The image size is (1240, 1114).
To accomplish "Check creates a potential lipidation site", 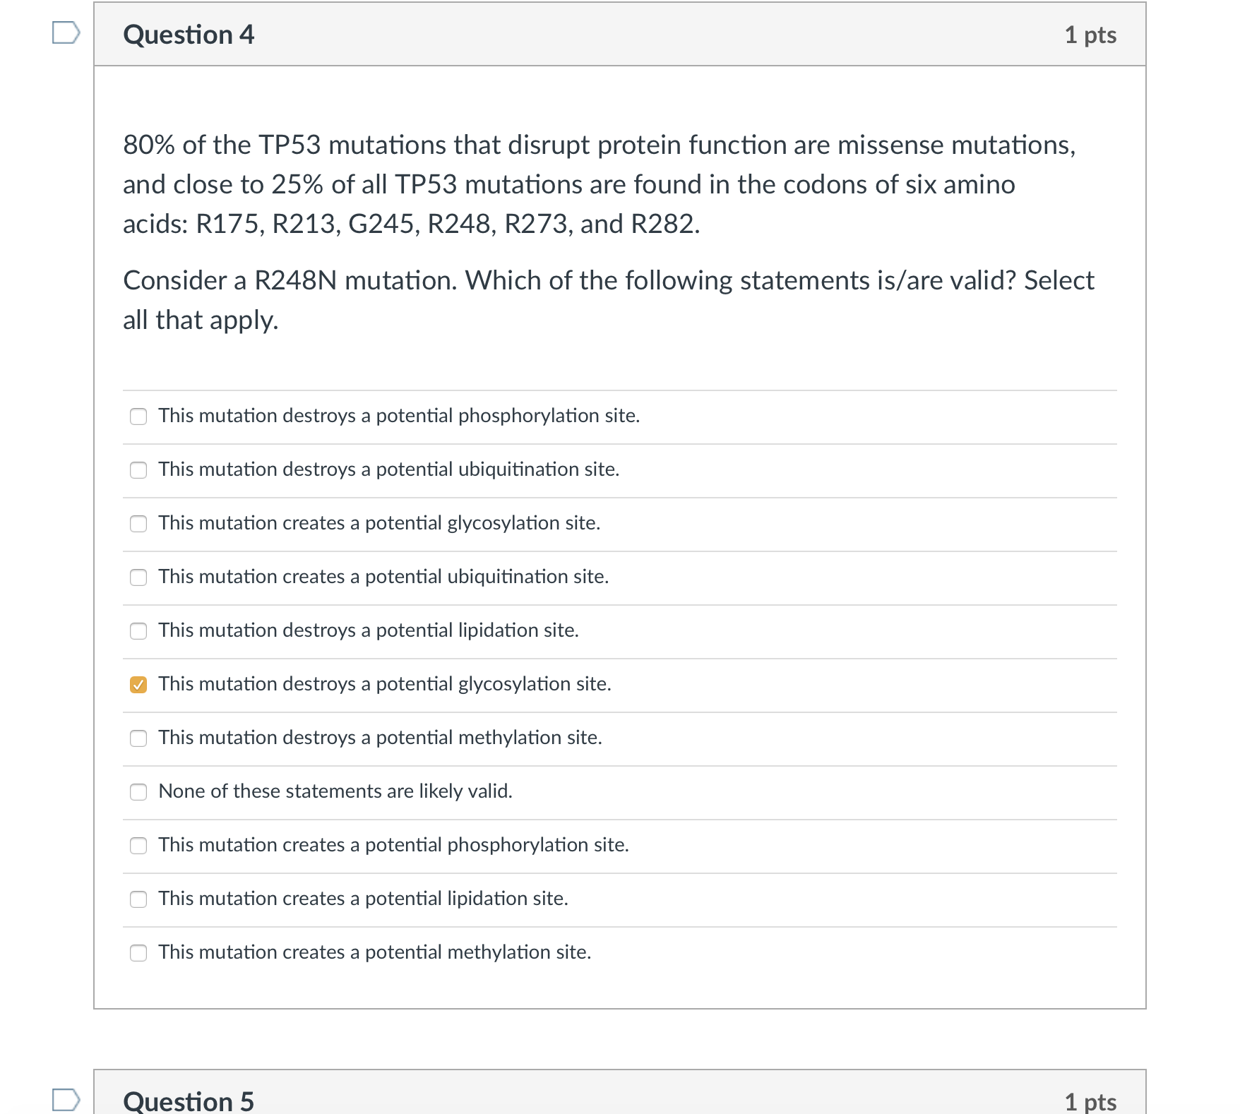I will point(138,899).
